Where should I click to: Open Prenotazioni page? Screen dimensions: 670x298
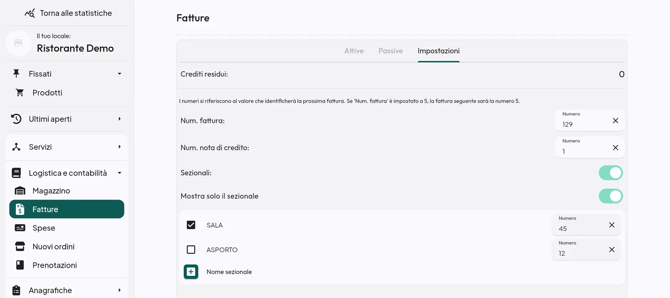(x=67, y=265)
